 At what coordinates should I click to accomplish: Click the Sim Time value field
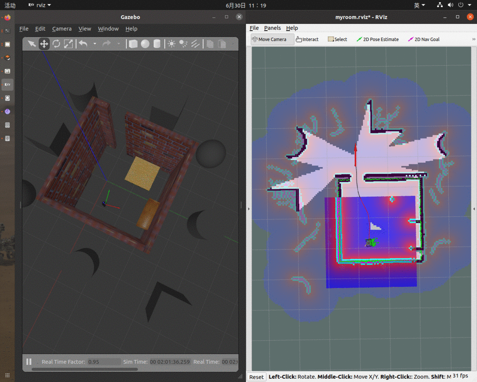tap(170, 362)
